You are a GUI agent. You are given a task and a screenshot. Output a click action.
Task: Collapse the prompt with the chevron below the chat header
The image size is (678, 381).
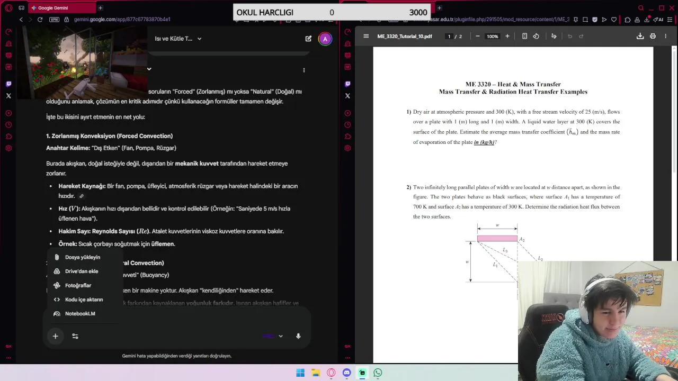coord(149,69)
